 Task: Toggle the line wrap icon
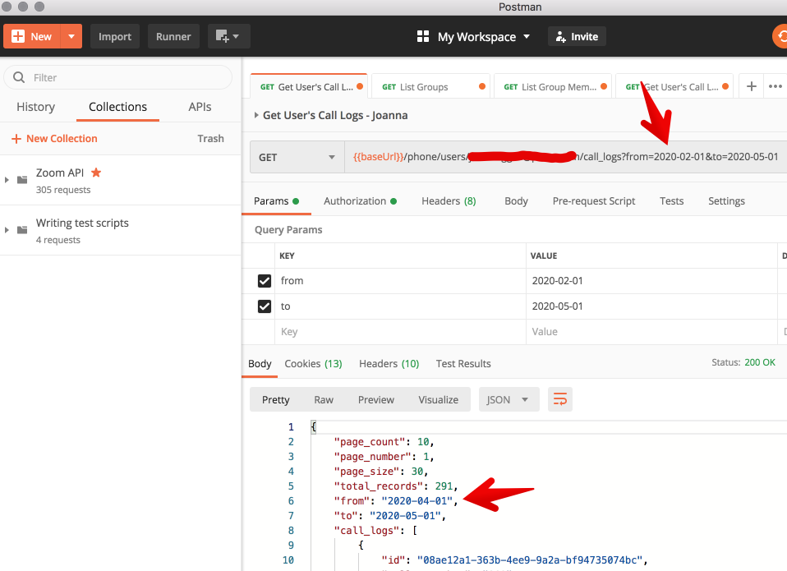pos(560,400)
